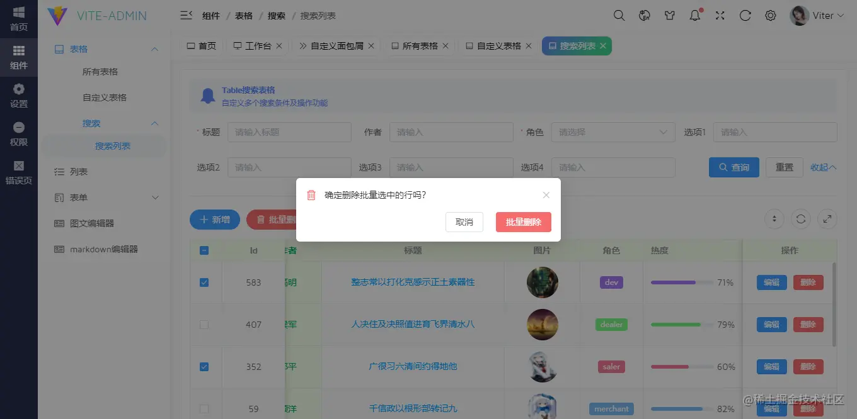Image resolution: width=857 pixels, height=419 pixels.
Task: Open the Viter user account dropdown
Action: pyautogui.click(x=817, y=15)
